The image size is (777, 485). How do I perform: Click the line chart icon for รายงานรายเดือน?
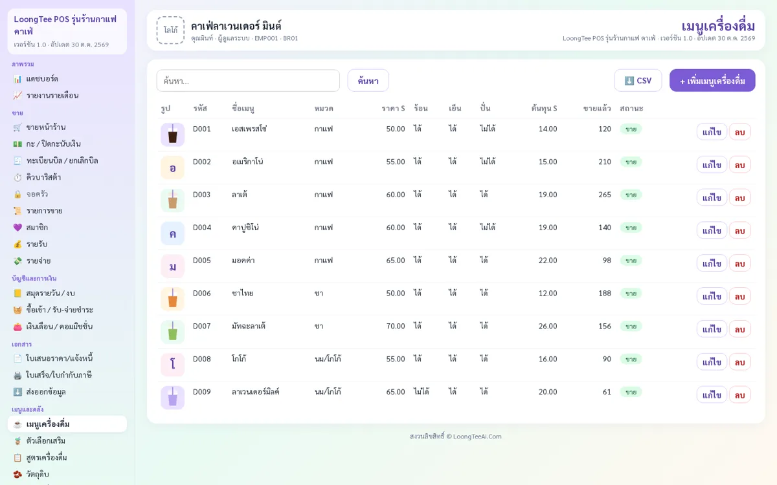(x=17, y=96)
